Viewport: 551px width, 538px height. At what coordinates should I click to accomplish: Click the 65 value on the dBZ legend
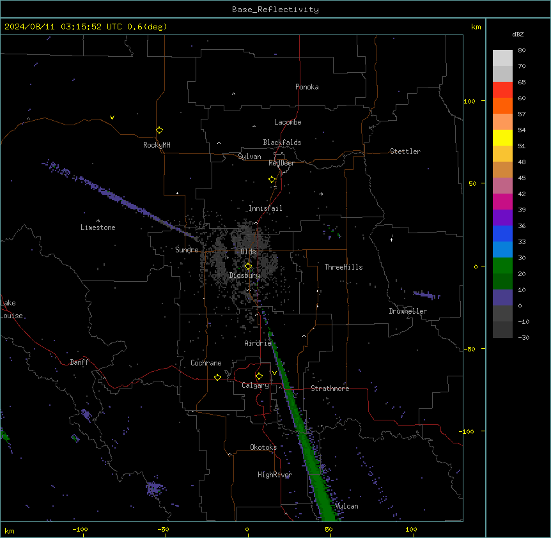[x=522, y=82]
